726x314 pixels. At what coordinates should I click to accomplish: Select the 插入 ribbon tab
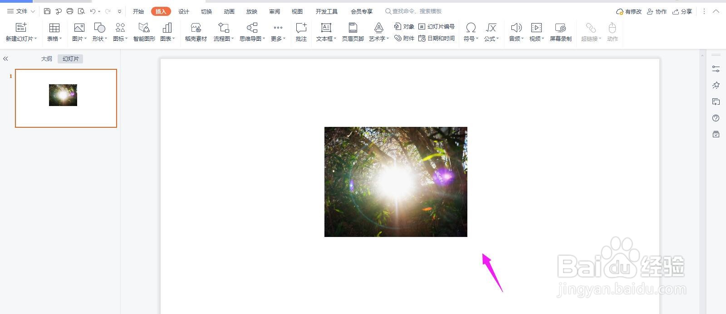pyautogui.click(x=161, y=11)
